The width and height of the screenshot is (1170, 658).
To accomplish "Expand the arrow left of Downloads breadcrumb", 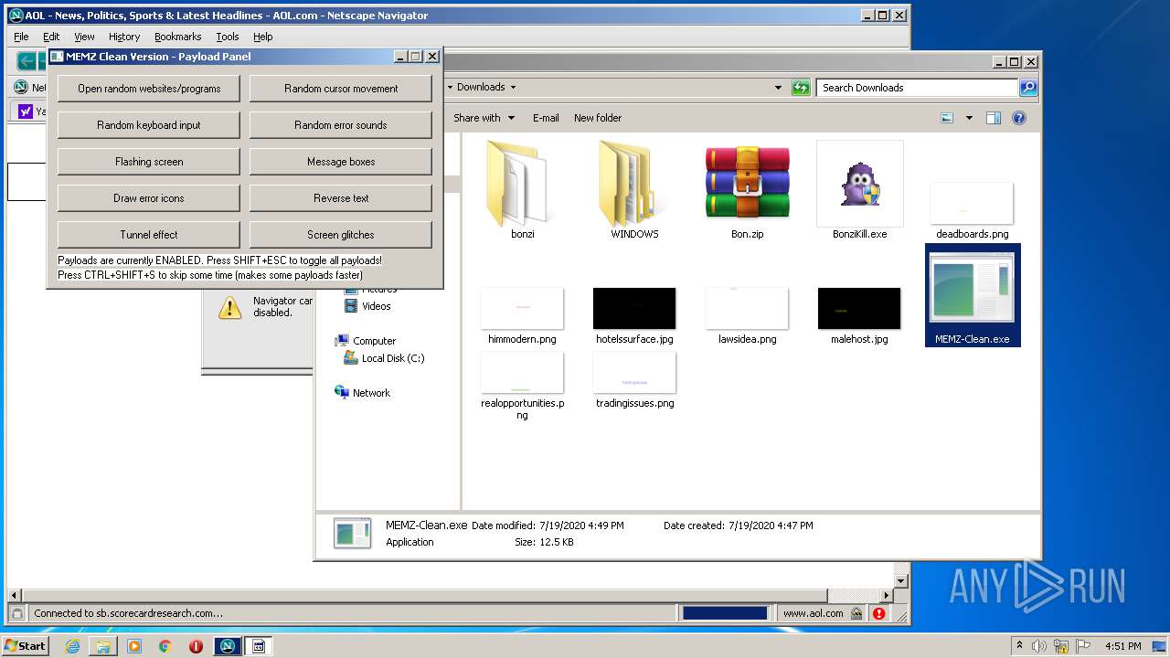I will pos(450,88).
